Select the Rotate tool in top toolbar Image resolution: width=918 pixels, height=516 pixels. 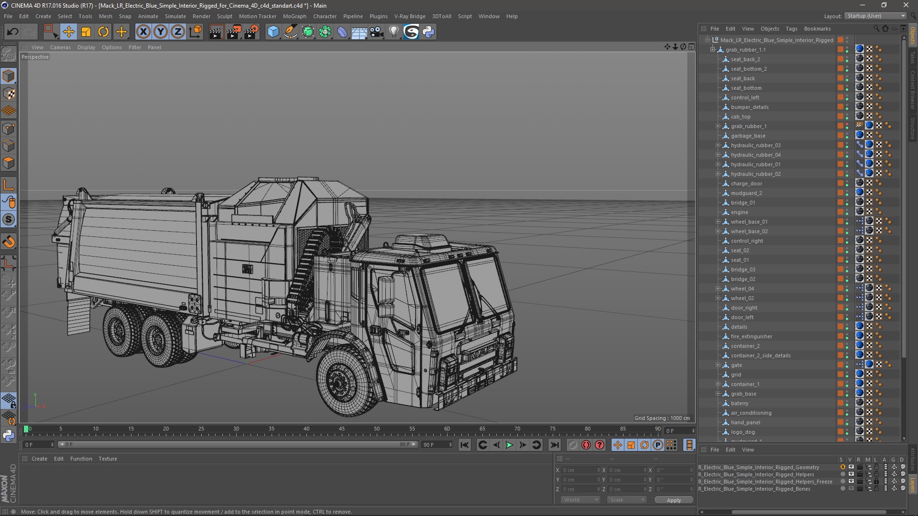pos(103,32)
